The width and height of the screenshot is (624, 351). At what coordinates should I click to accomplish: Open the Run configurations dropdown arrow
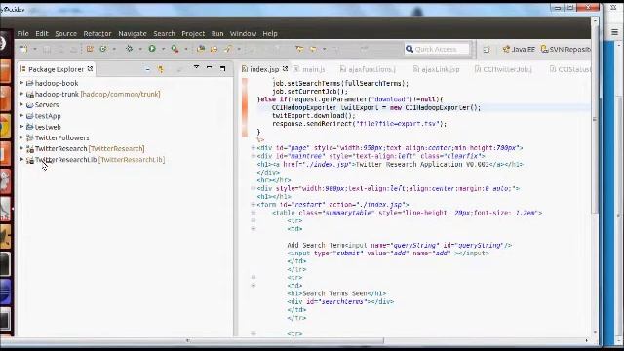click(x=163, y=49)
